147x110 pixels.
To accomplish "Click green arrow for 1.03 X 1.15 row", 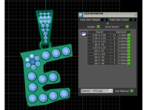I will [129, 48].
